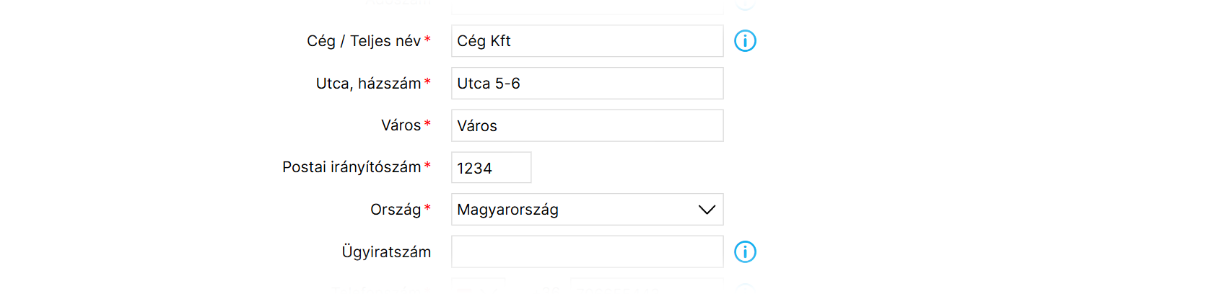Click the Város field label
The height and width of the screenshot is (299, 1222).
point(401,125)
